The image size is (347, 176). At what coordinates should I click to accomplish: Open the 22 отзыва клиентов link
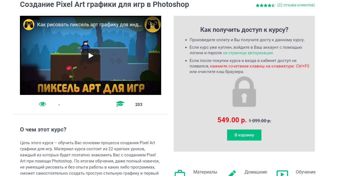pyautogui.click(x=296, y=5)
